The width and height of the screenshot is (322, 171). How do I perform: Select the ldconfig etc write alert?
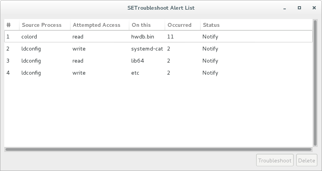(x=158, y=73)
